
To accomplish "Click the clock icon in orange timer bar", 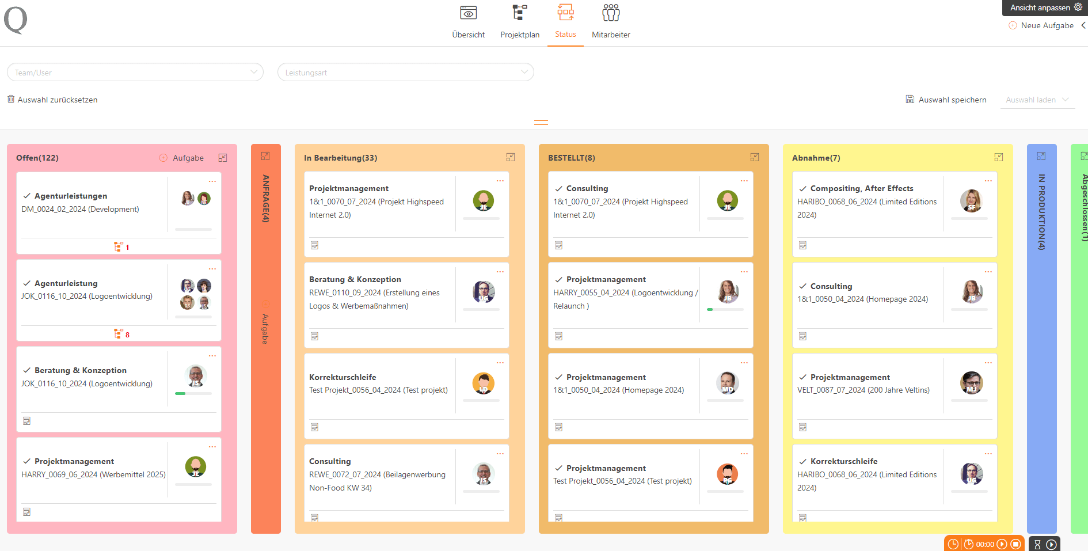I will pos(953,544).
